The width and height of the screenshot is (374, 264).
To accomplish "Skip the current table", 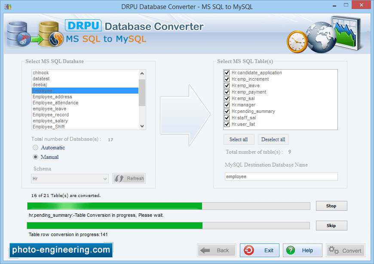I will (331, 226).
